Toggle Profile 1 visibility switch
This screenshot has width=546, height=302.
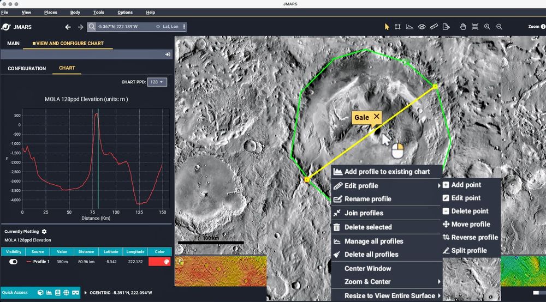[13, 262]
